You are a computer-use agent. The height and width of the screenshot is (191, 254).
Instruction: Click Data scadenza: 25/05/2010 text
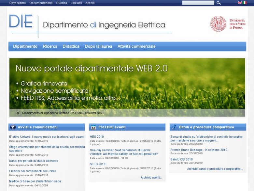click(186, 144)
